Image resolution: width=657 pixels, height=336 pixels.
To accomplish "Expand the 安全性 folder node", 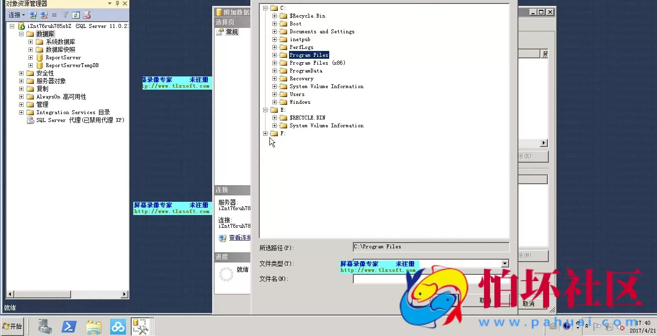I will pyautogui.click(x=21, y=73).
